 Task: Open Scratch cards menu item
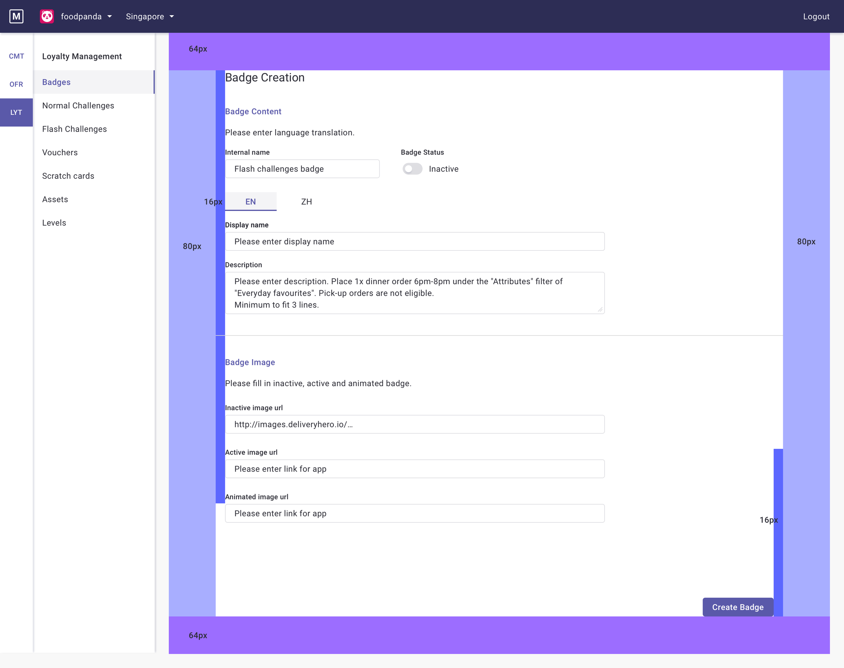coord(68,176)
